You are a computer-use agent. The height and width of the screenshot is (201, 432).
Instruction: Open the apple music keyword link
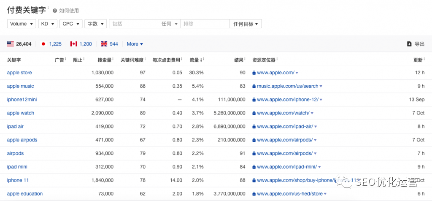20,86
